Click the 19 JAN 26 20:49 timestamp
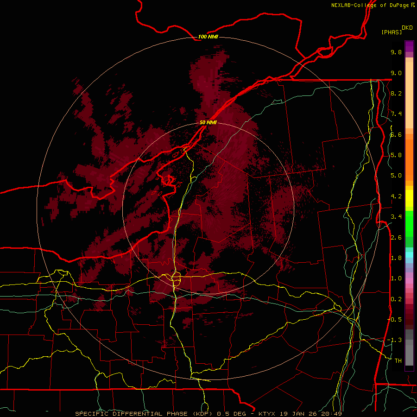 point(311,414)
